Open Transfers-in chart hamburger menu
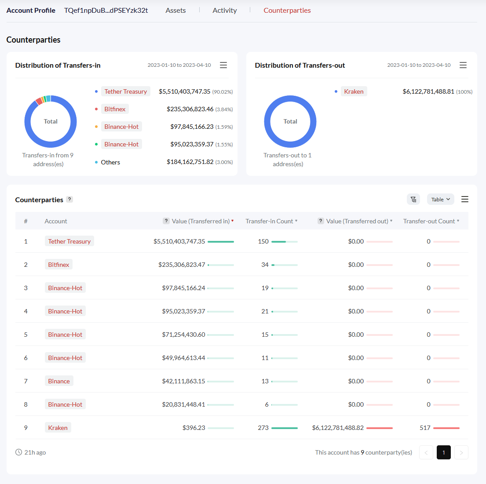 223,65
